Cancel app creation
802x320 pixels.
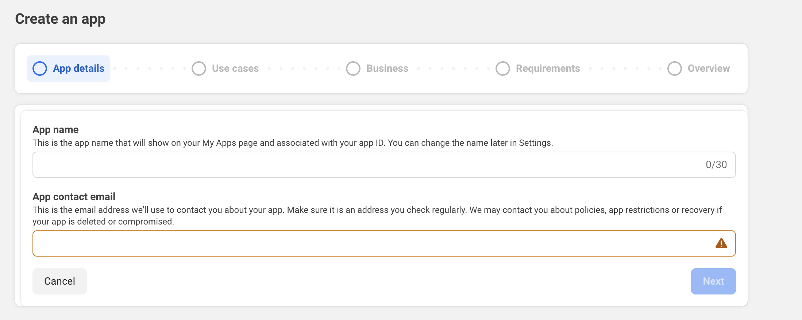tap(59, 281)
